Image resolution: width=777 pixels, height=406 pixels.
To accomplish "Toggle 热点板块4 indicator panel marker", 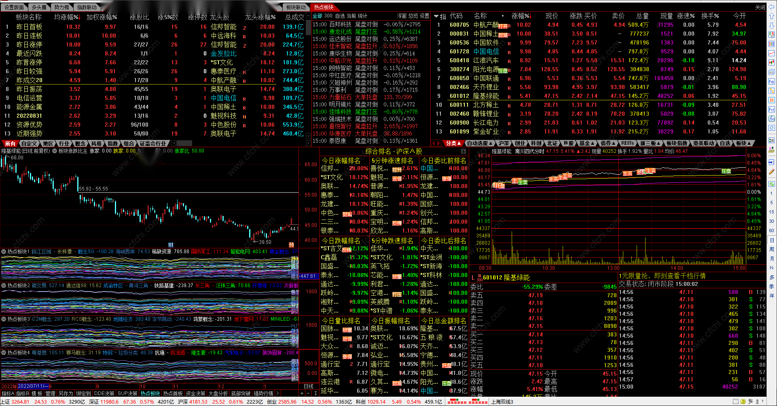I will tap(4, 353).
